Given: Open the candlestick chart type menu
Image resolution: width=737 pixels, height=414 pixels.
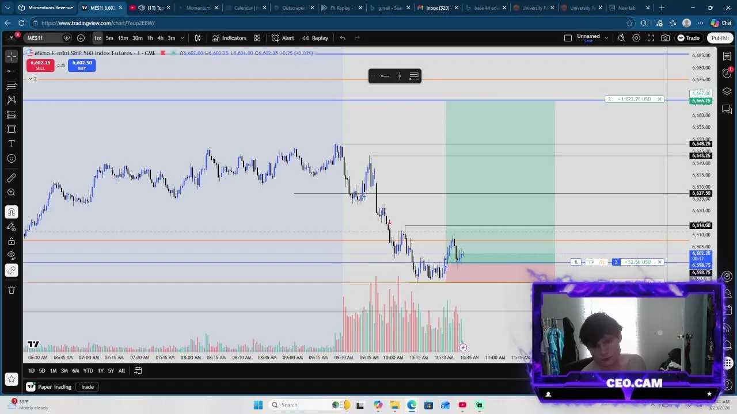Looking at the screenshot, I should click(197, 38).
